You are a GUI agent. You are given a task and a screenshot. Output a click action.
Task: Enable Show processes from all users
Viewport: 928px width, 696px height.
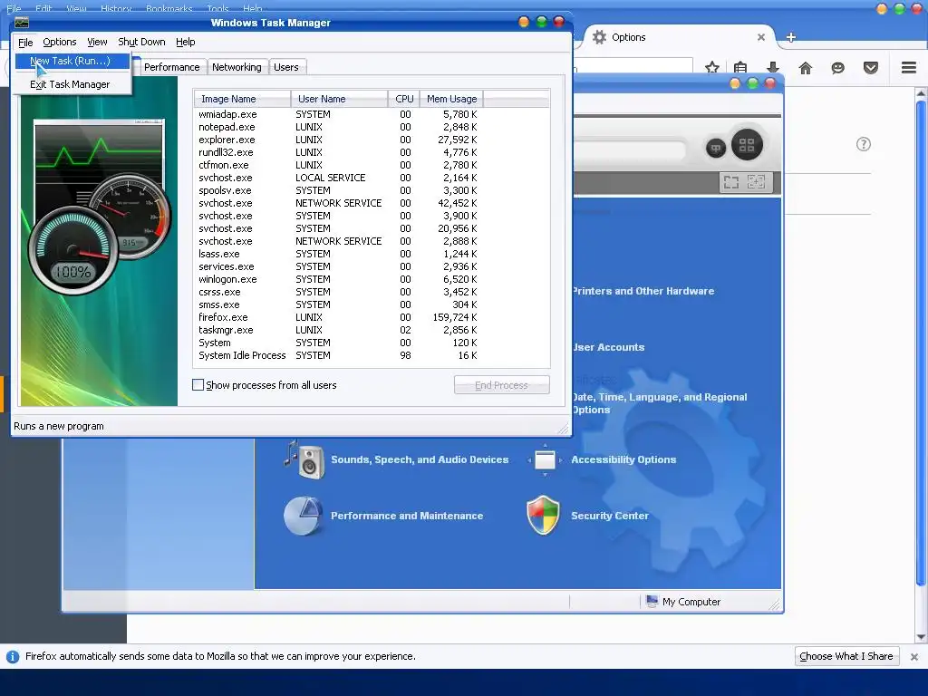coord(198,384)
